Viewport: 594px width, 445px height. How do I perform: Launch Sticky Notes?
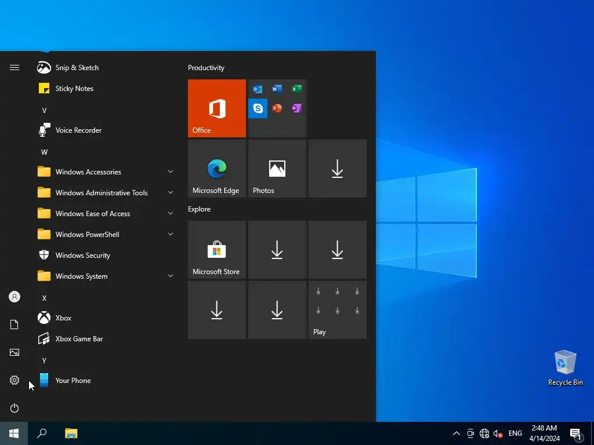pyautogui.click(x=106, y=89)
